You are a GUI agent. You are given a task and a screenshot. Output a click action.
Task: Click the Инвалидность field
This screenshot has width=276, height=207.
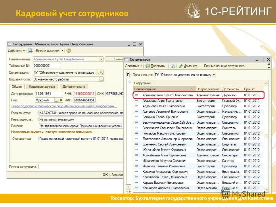81,120
